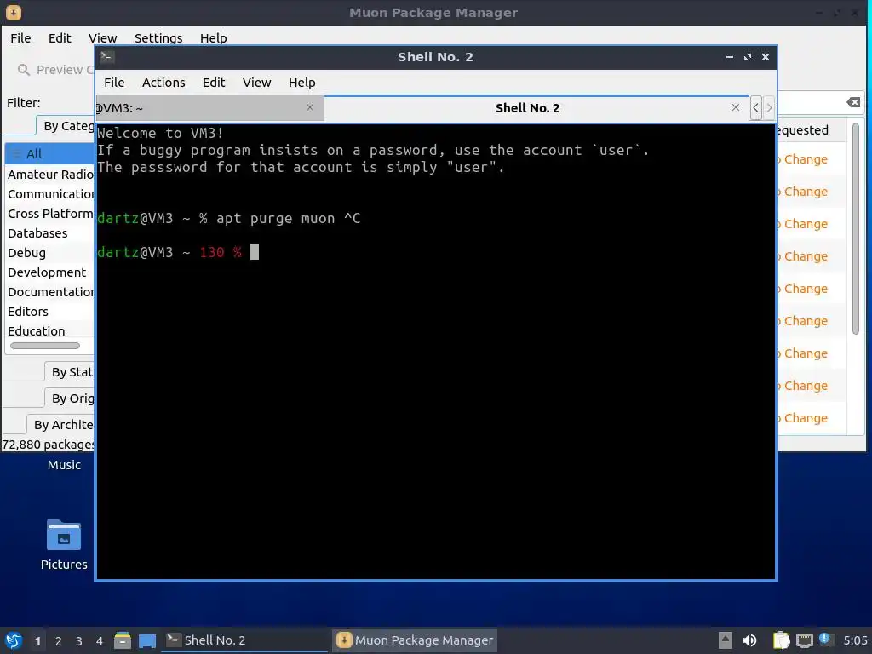872x654 pixels.
Task: Open the clipboard manager tray icon
Action: tap(782, 640)
